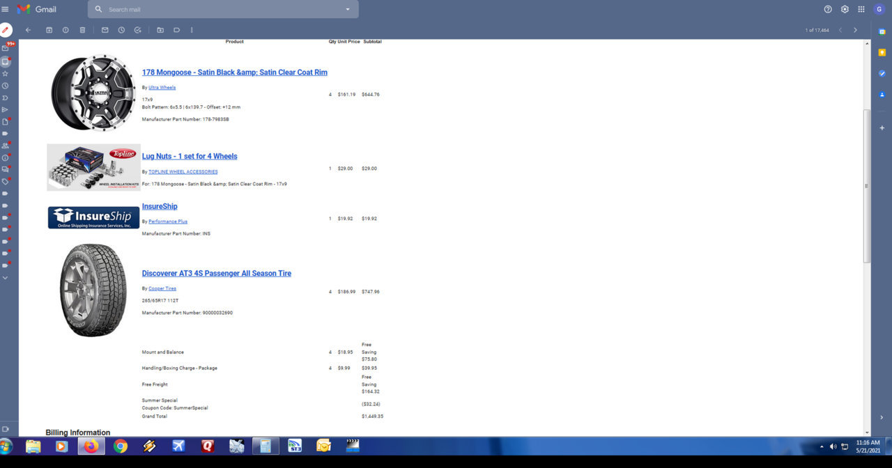Open the Lug Nuts 1 set link
This screenshot has width=892, height=468.
190,156
